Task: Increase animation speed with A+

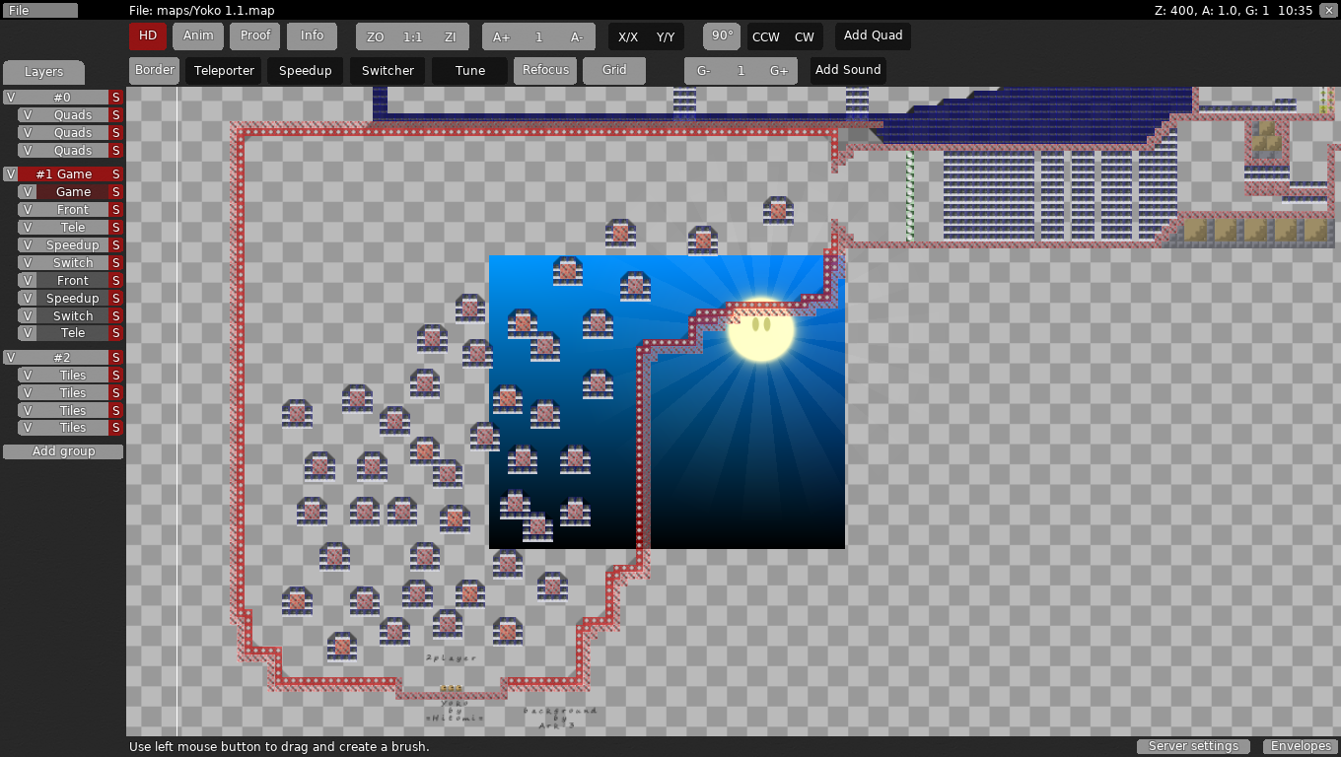Action: coord(501,36)
